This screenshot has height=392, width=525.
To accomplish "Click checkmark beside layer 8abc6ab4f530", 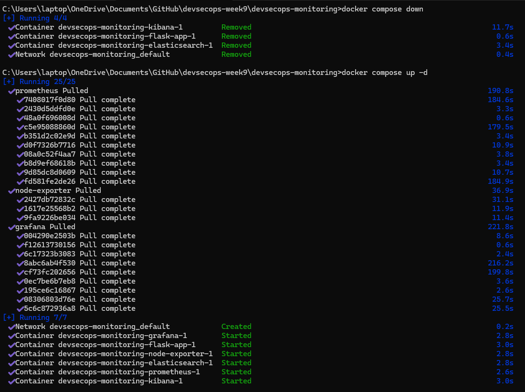I will (20, 263).
